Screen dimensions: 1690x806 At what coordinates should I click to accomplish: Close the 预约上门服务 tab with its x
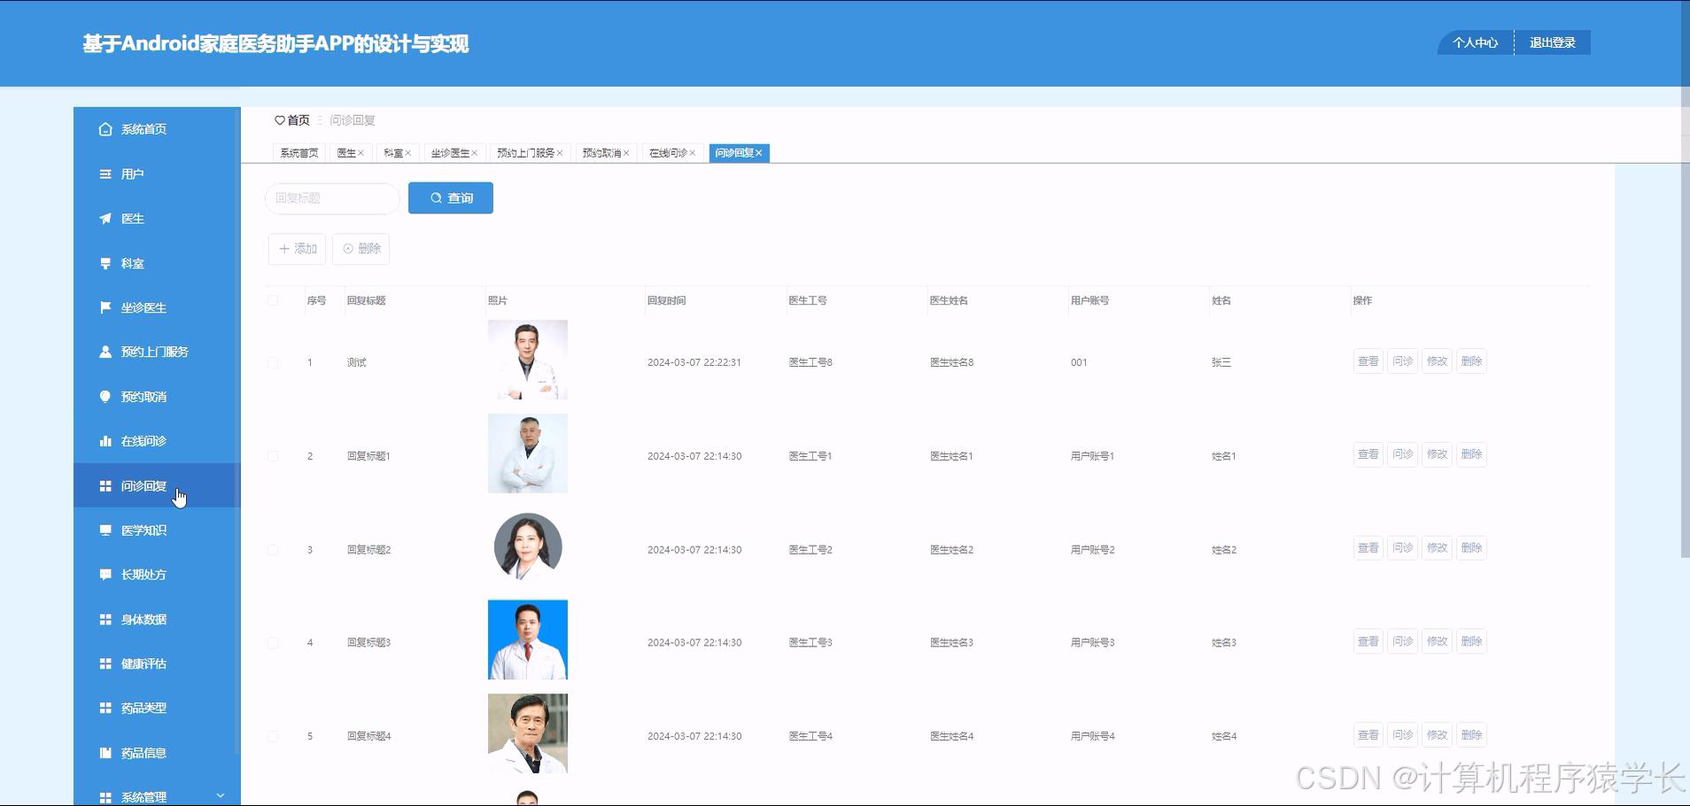click(x=560, y=153)
